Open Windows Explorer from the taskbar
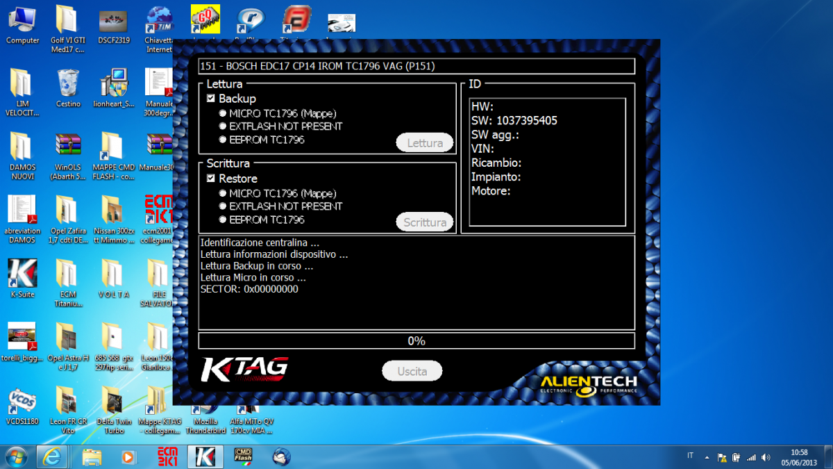833x469 pixels. click(x=92, y=456)
